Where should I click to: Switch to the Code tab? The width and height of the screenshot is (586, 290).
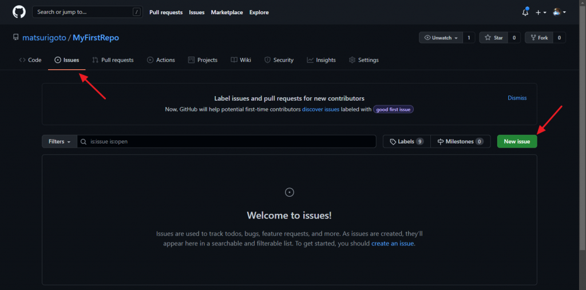[x=30, y=60]
